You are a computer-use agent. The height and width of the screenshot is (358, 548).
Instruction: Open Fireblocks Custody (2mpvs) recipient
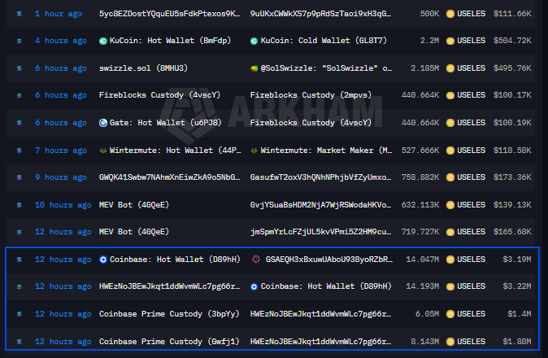(311, 95)
